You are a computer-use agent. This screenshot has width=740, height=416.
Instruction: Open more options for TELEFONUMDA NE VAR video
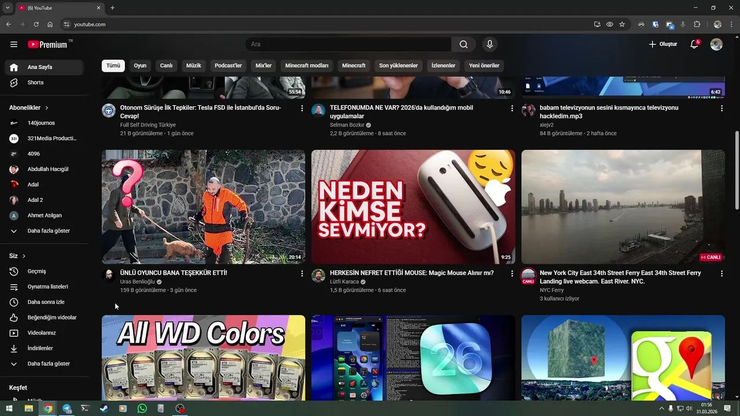(512, 108)
